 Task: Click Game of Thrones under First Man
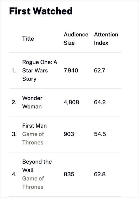[33, 138]
